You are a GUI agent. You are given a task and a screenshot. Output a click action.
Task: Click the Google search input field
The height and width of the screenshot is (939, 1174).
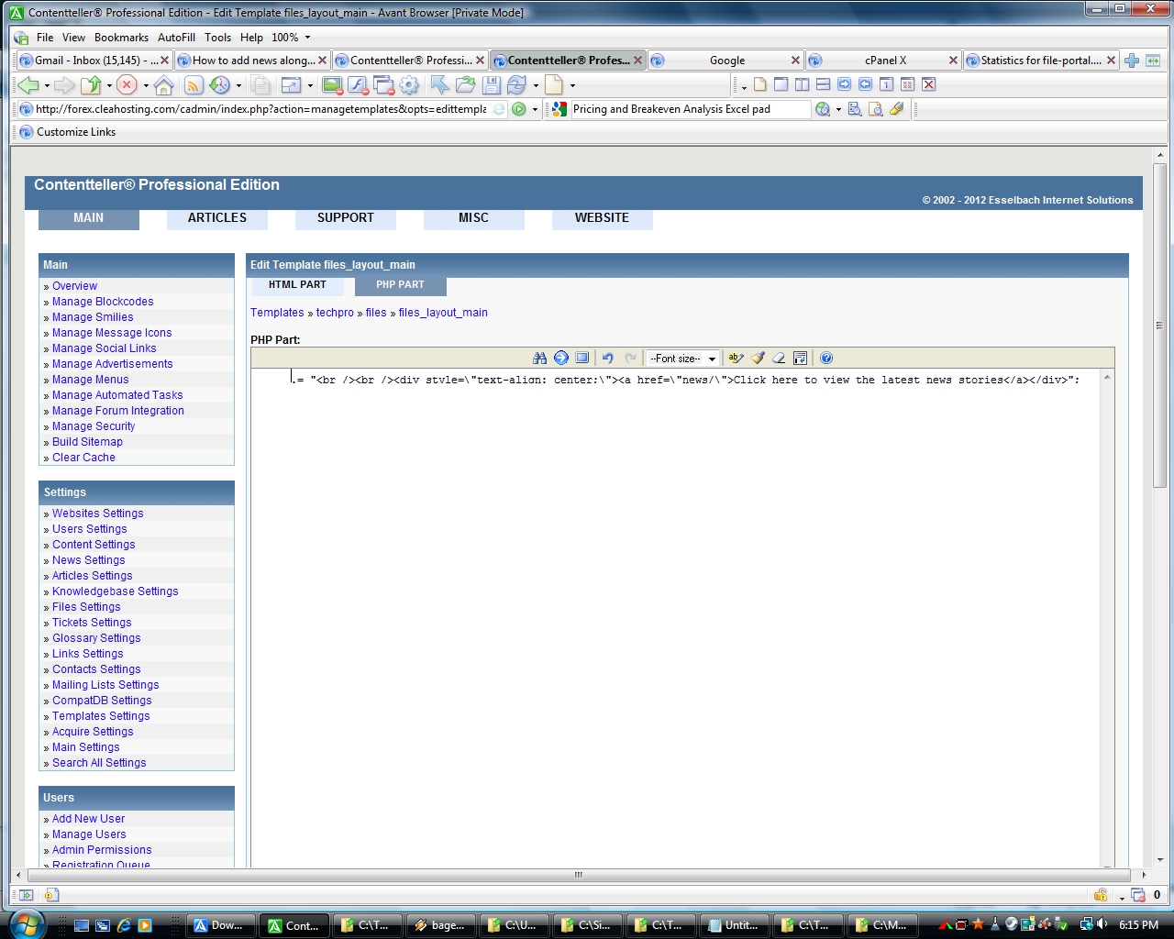pos(690,109)
